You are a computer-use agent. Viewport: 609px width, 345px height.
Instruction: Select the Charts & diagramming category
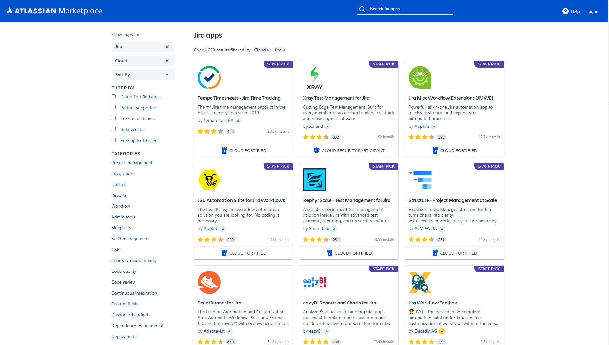(x=134, y=260)
